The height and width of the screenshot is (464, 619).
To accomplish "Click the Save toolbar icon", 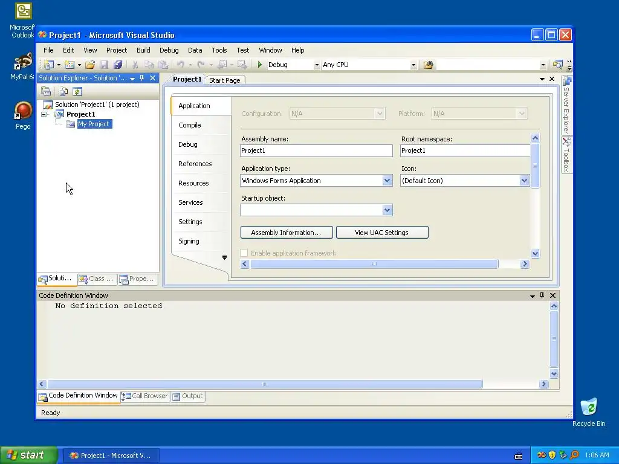I will point(104,65).
